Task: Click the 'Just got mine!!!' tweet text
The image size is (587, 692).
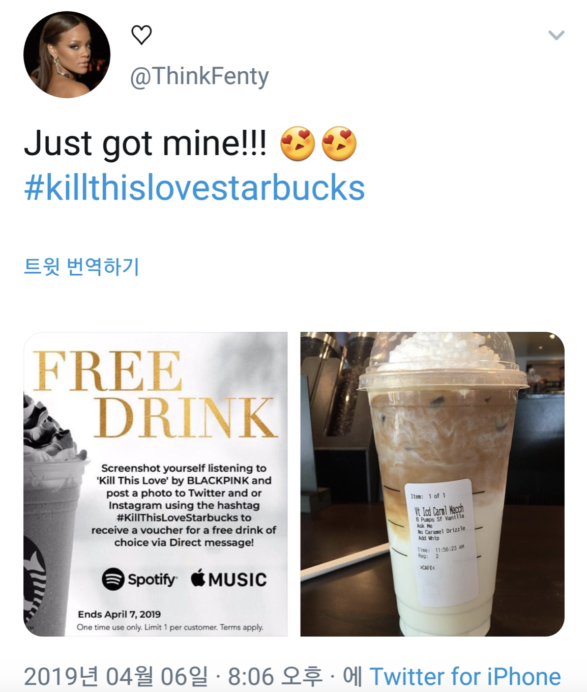Action: coord(145,143)
